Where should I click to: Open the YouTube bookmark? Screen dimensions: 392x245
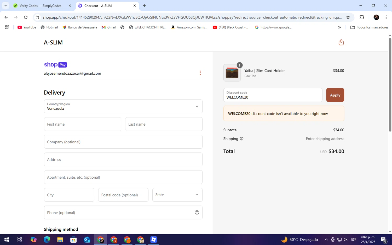coord(27,27)
